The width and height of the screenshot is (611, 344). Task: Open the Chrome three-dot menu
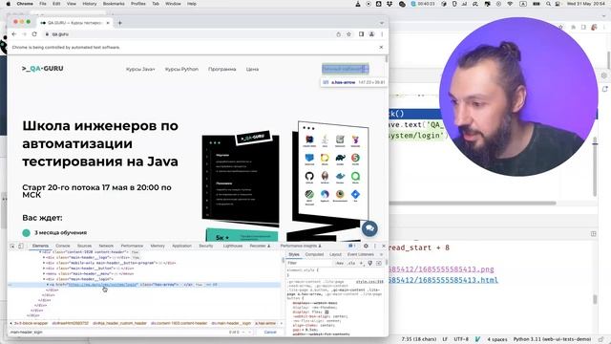(x=382, y=34)
